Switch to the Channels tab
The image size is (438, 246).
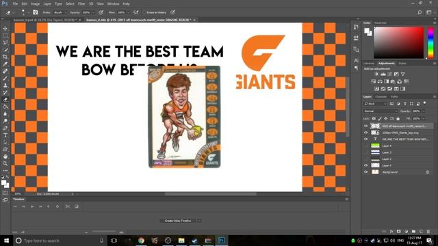(x=381, y=96)
